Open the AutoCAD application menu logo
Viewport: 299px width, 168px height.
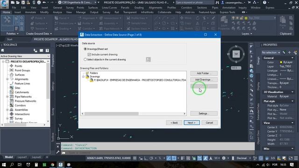point(4,4)
